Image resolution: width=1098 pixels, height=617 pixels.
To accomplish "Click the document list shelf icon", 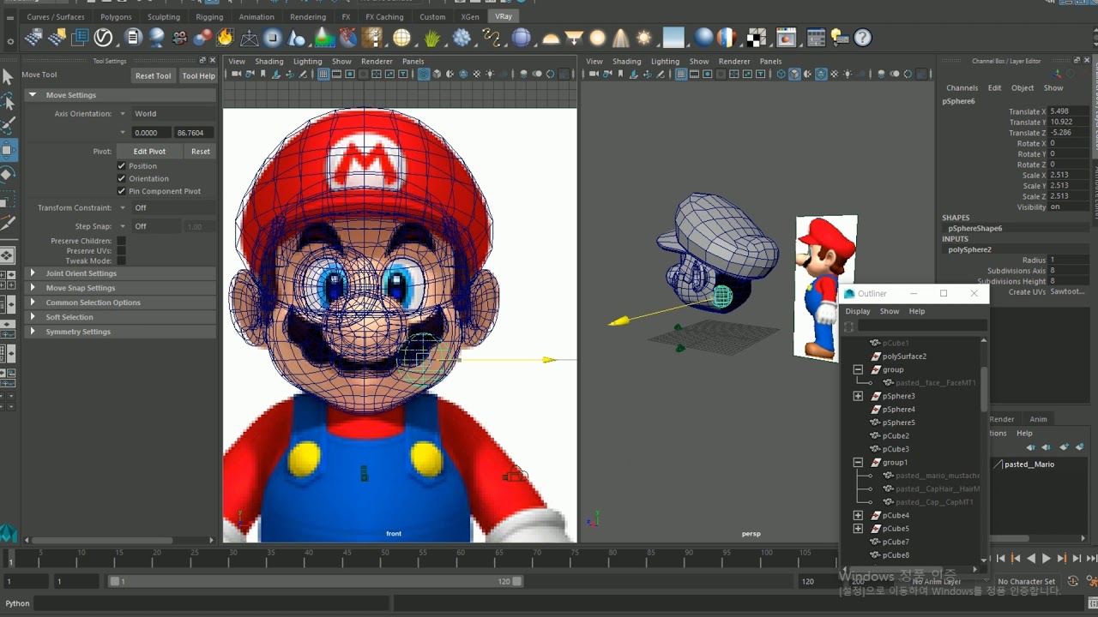I will pos(133,38).
